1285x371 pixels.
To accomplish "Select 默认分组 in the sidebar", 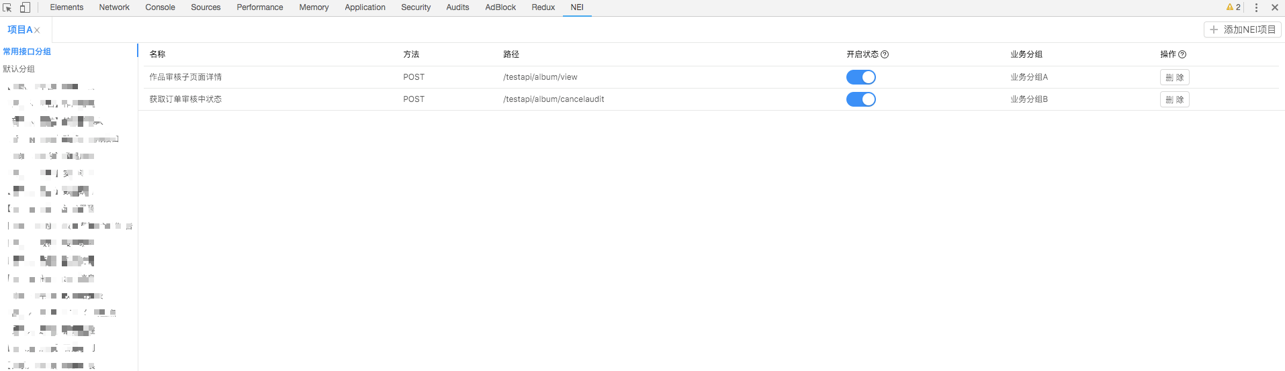I will point(19,69).
